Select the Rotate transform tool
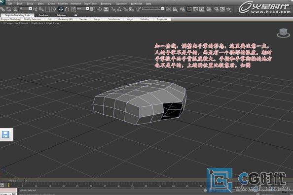Screen dimensions: 293x195 tap(67, 9)
